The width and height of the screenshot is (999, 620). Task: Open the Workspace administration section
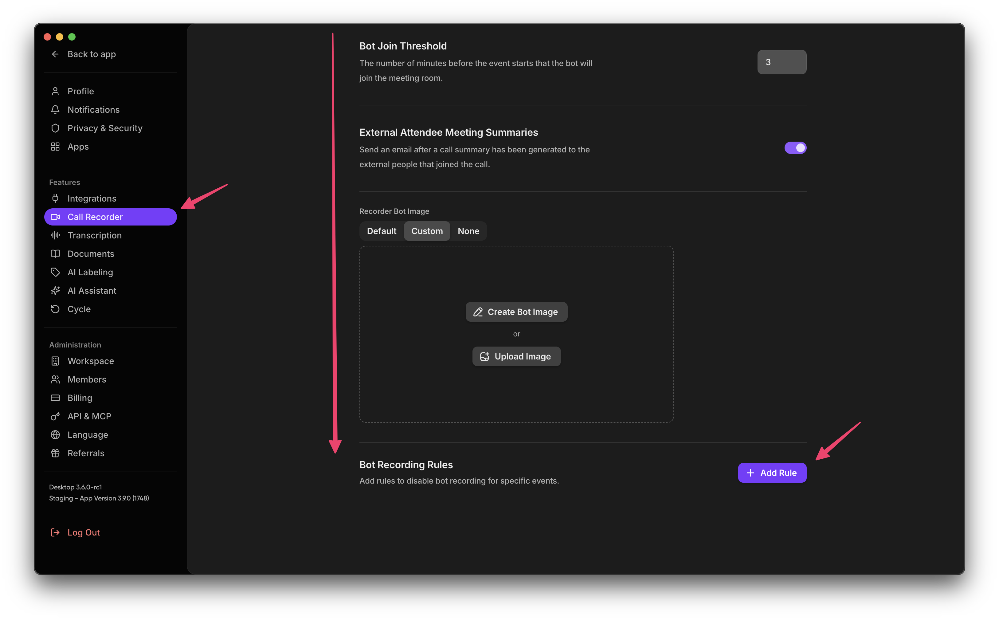[x=91, y=361]
